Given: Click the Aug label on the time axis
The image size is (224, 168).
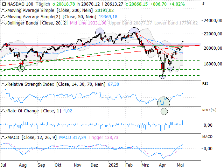Looking at the screenshot, I should tap(23, 165).
